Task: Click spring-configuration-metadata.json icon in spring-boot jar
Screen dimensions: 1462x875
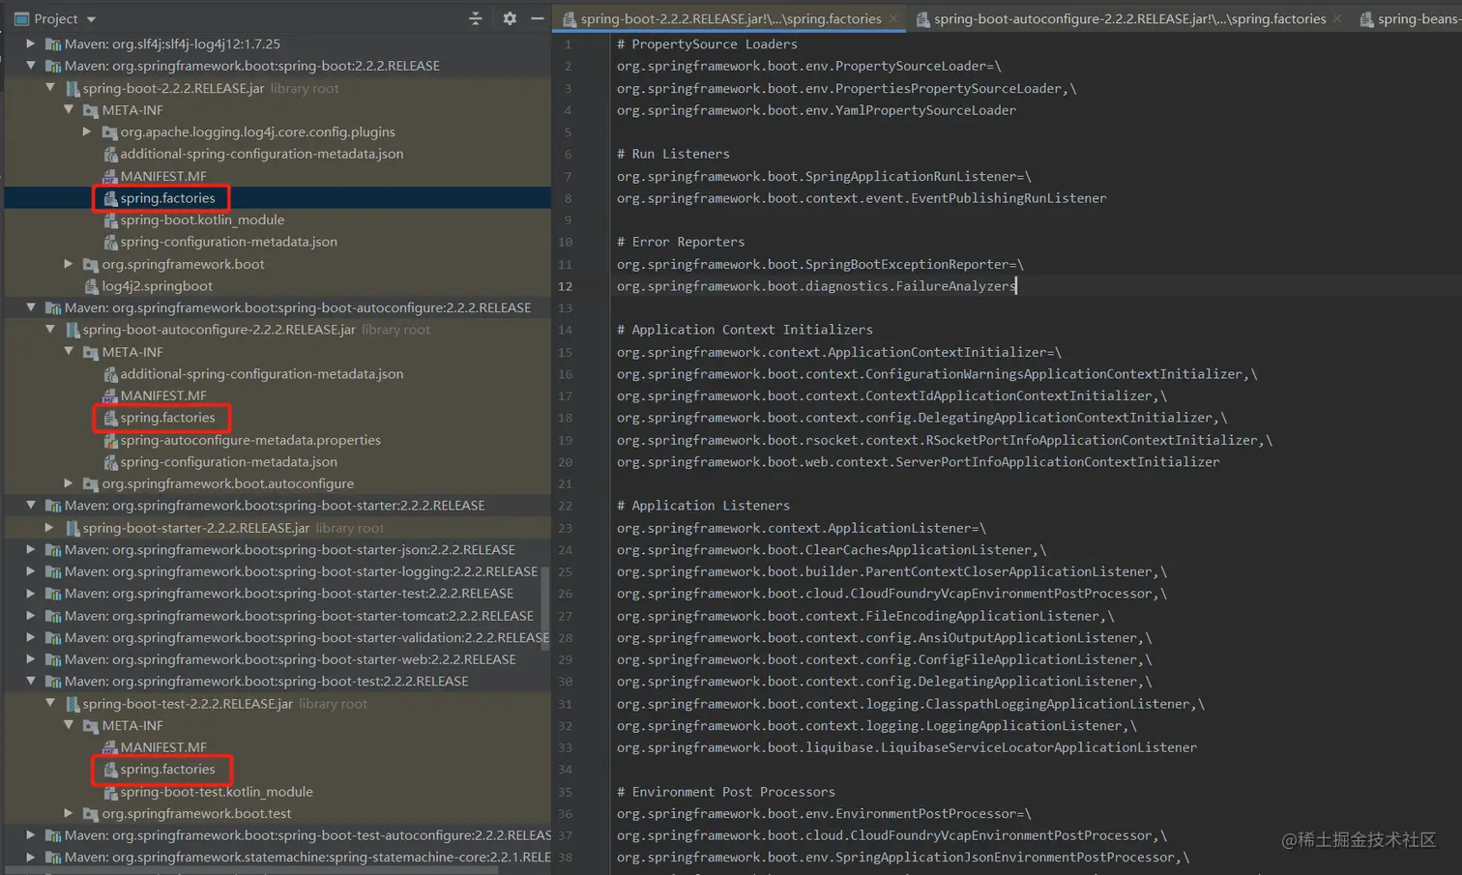Action: 110,242
